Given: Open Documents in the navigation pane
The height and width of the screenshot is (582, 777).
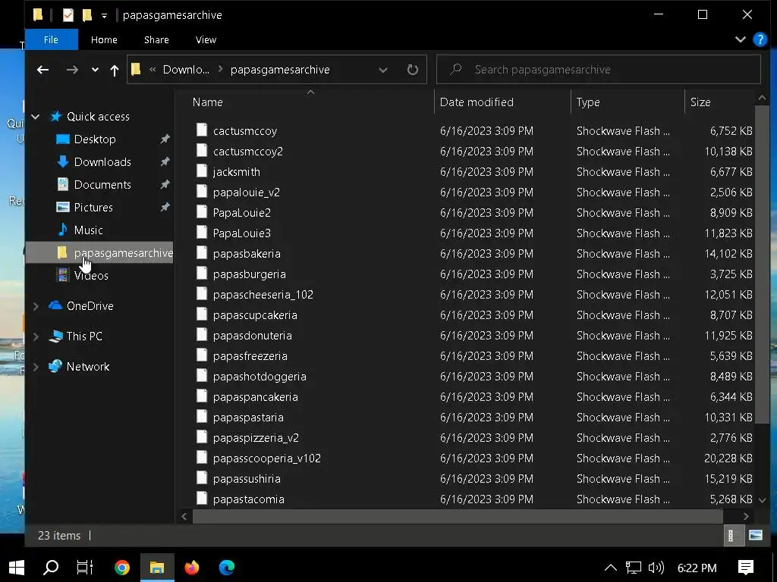Looking at the screenshot, I should (102, 185).
